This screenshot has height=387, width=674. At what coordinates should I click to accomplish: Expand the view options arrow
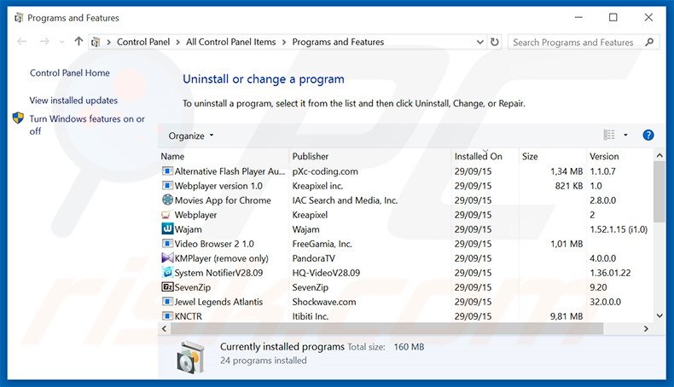click(x=625, y=135)
